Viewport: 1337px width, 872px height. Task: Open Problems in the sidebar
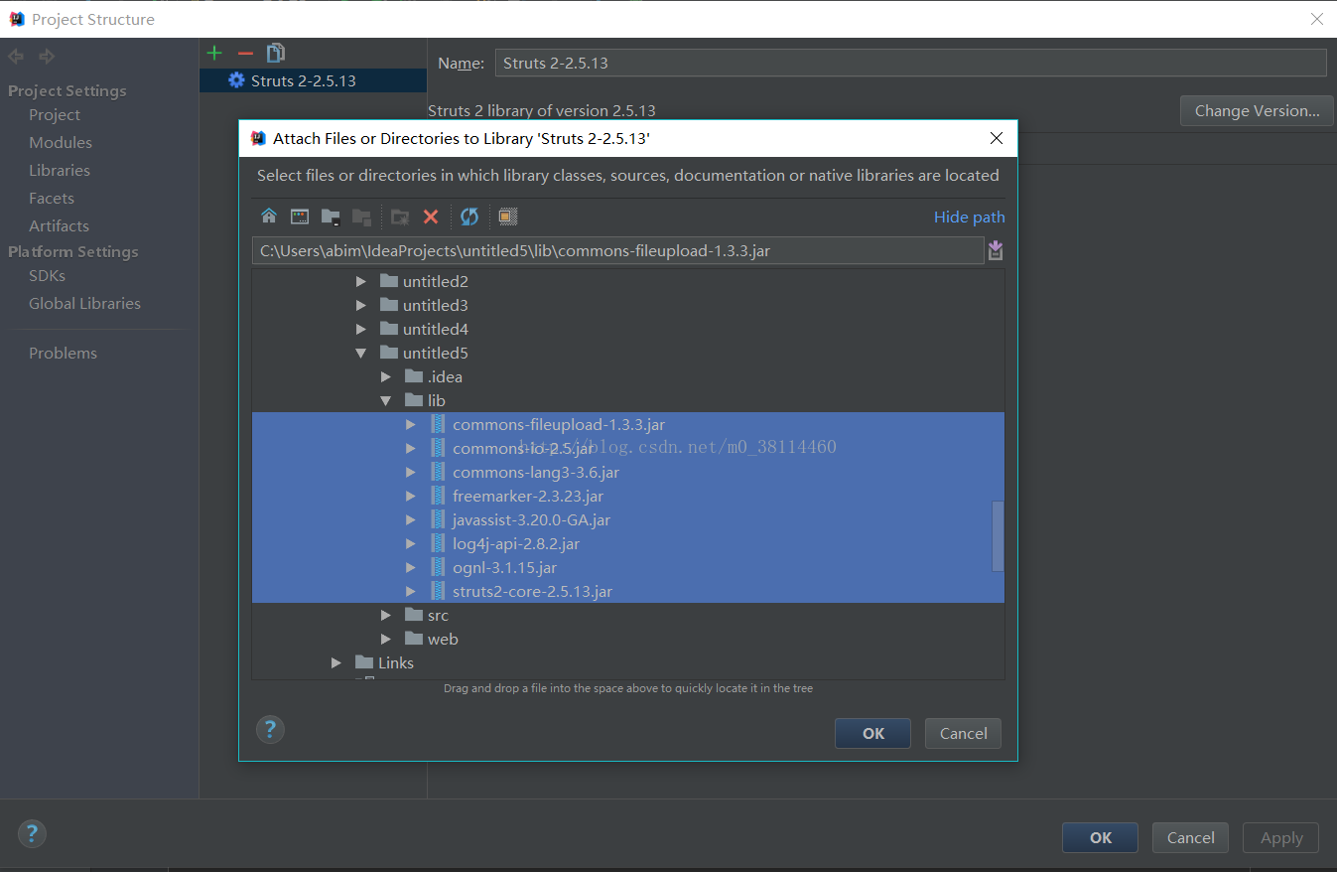(x=63, y=353)
